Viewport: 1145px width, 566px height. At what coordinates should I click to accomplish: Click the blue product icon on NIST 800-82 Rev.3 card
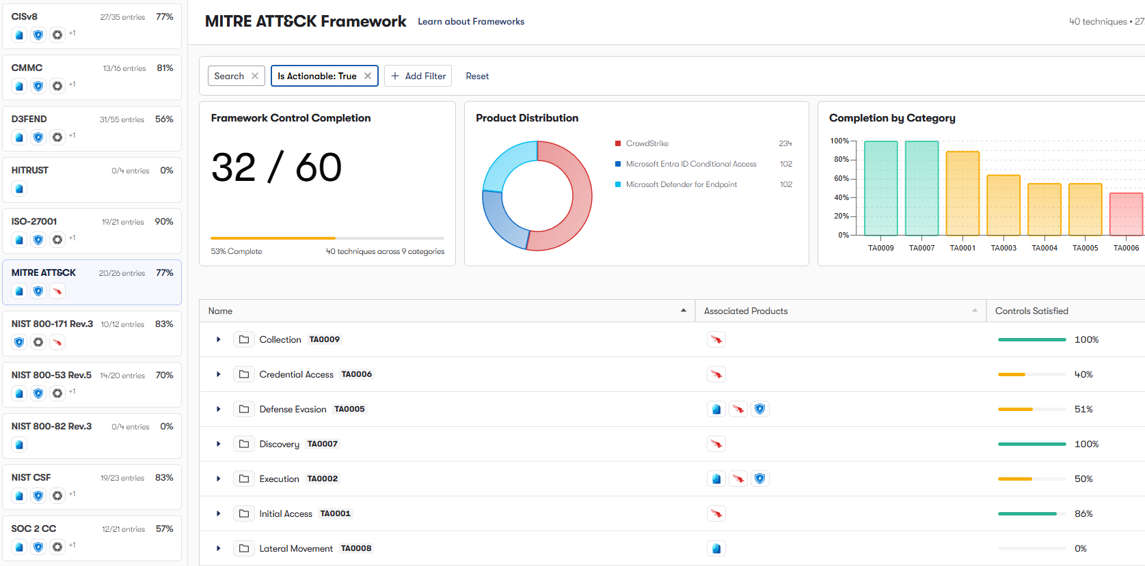click(x=19, y=444)
